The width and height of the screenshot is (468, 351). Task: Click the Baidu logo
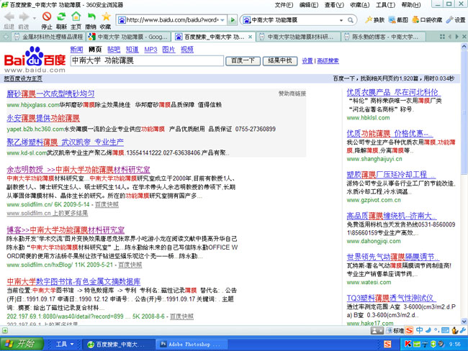[x=35, y=59]
